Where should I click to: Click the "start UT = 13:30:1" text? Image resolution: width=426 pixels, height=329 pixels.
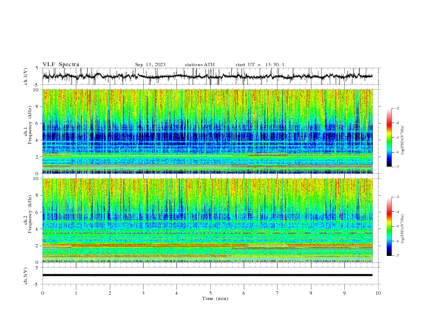pyautogui.click(x=260, y=65)
